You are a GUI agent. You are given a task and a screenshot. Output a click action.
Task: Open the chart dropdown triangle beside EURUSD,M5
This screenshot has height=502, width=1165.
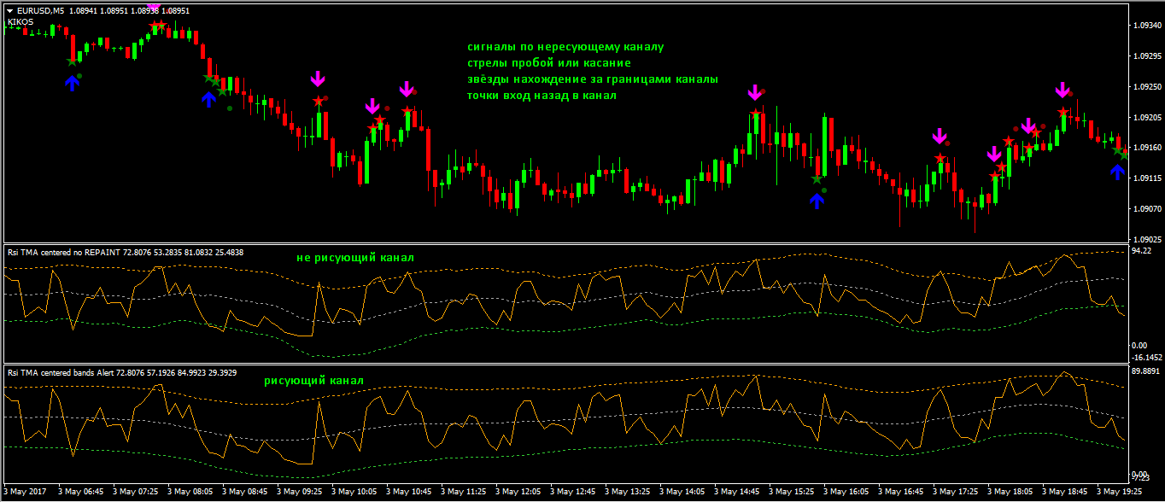(x=9, y=11)
